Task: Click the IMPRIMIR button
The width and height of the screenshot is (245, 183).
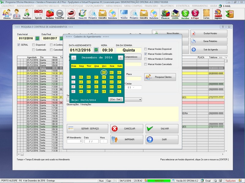Action: click(127, 139)
